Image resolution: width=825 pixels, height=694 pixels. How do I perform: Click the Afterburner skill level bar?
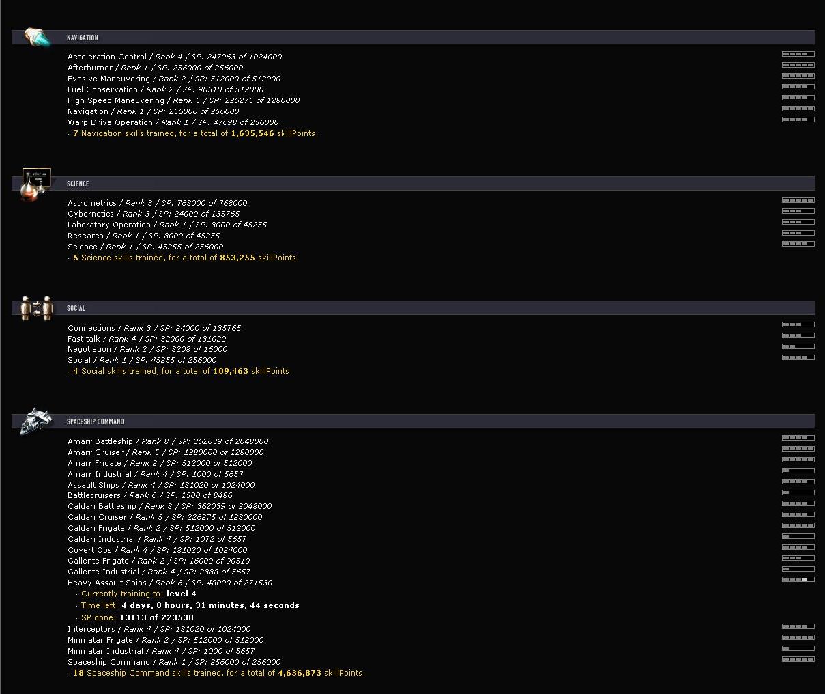pyautogui.click(x=798, y=65)
